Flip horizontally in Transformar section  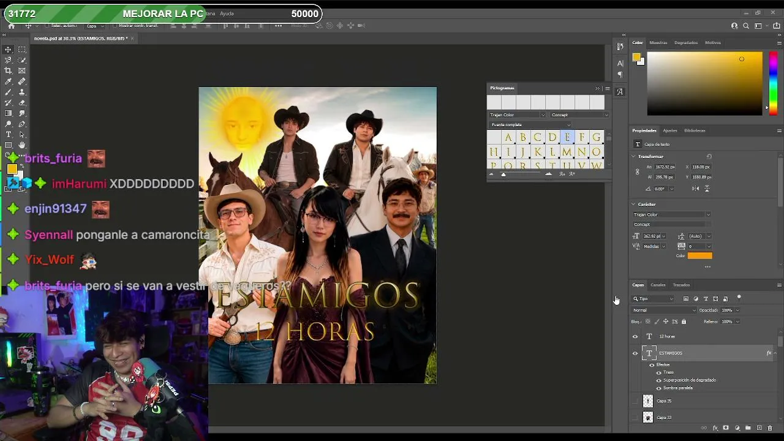point(696,189)
